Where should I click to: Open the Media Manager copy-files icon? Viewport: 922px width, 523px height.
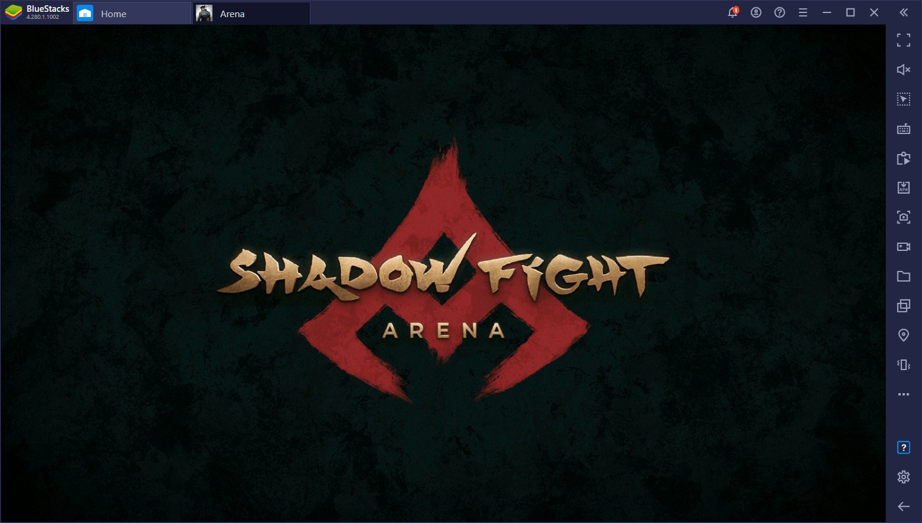tap(904, 158)
